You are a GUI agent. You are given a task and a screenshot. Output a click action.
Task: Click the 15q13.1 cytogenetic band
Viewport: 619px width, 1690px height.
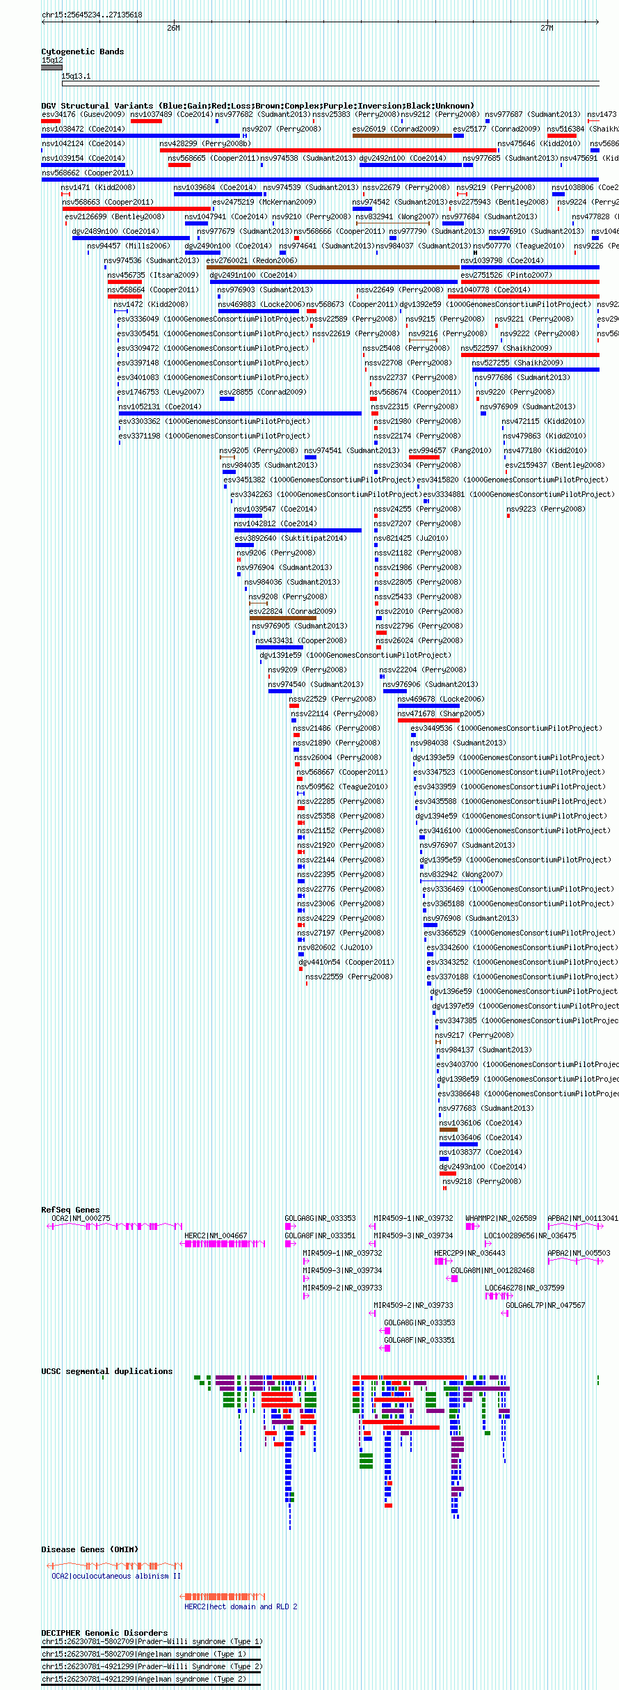(330, 84)
